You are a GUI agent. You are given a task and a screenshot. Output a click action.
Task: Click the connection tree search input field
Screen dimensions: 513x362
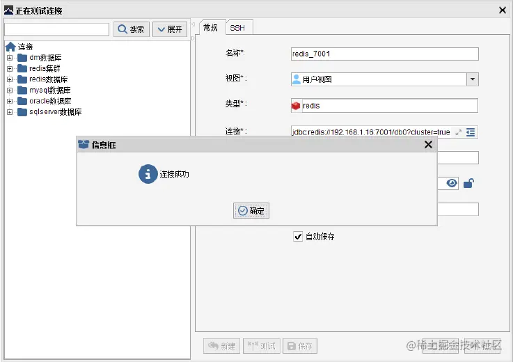coord(57,29)
